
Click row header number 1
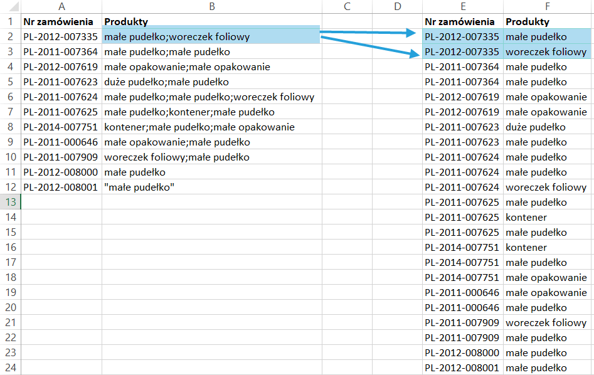click(10, 21)
